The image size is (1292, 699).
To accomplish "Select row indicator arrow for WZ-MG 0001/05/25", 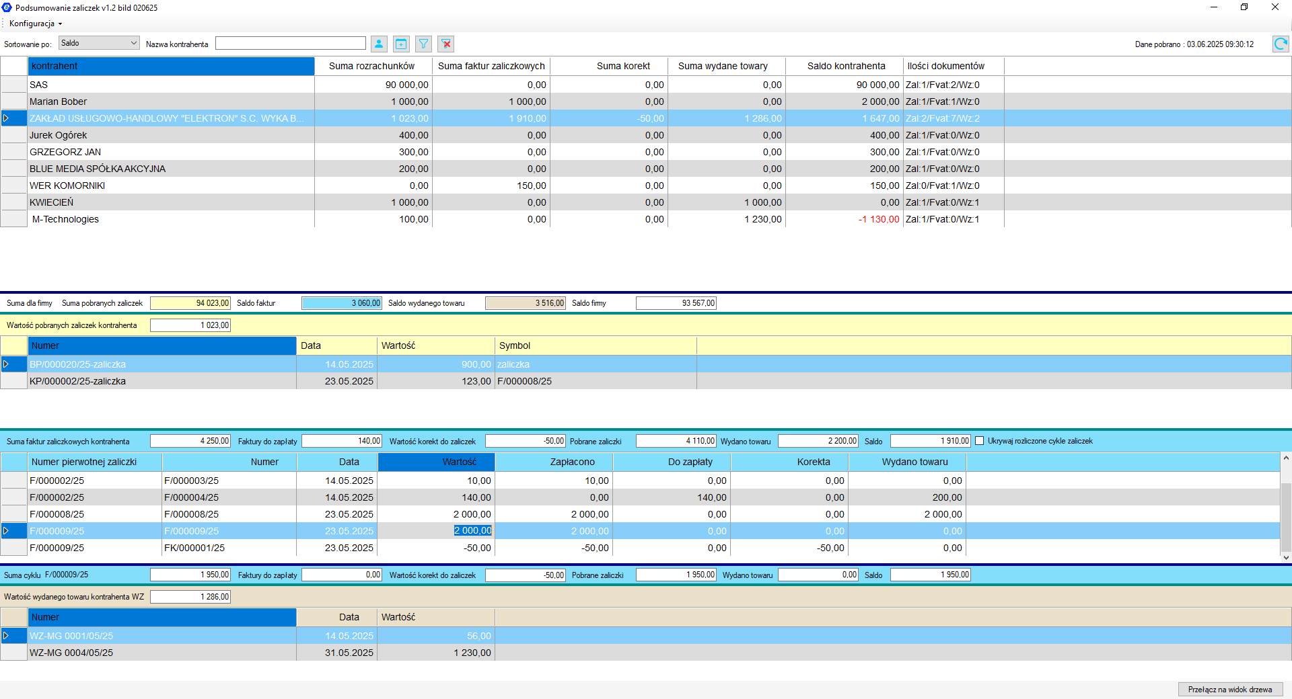I will [7, 636].
